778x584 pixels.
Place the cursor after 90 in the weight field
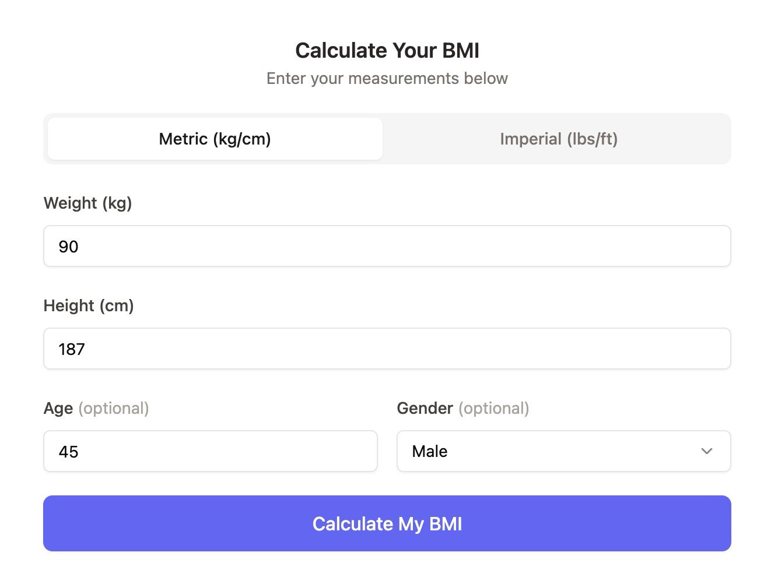pyautogui.click(x=79, y=247)
